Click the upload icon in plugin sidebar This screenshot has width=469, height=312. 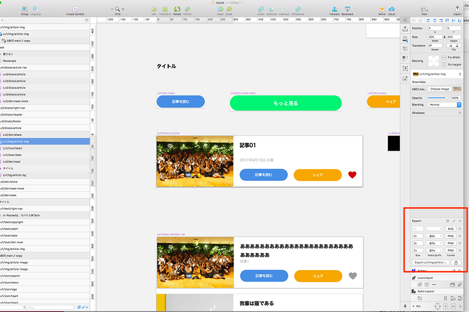point(405,29)
